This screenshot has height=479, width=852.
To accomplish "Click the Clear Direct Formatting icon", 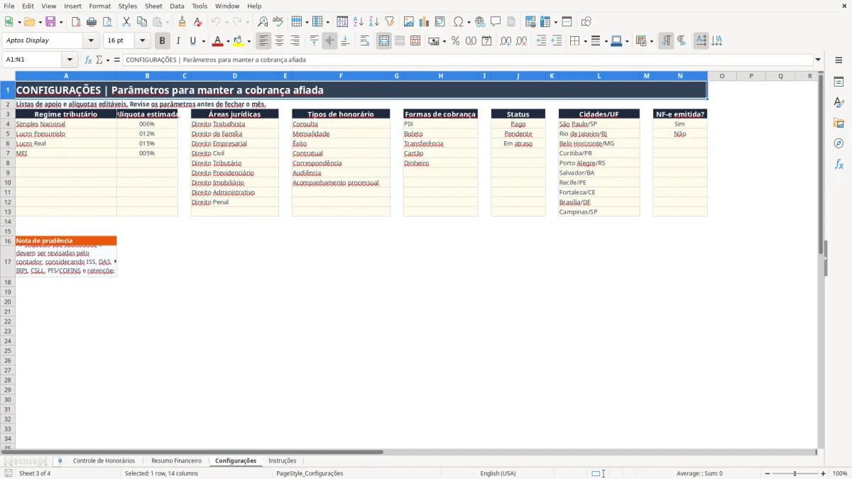I will pos(198,22).
